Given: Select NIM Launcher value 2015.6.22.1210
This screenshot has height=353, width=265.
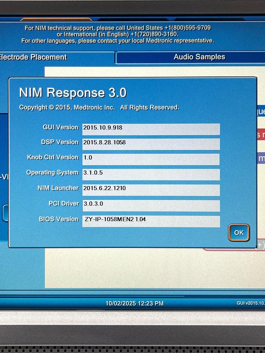Looking at the screenshot, I should tap(151, 190).
